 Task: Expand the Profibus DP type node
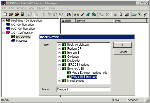[59, 49]
